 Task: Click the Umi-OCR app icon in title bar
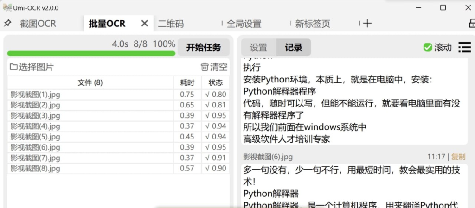tap(6, 7)
